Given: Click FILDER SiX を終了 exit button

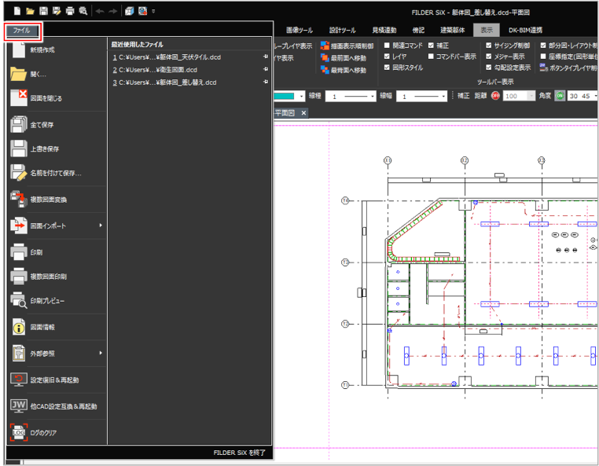Looking at the screenshot, I should tap(240, 453).
